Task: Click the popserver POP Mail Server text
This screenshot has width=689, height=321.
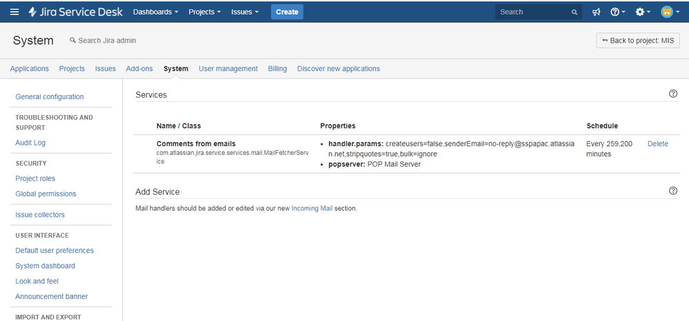Action: [375, 164]
